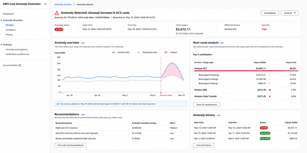Select BoxUsage:c5.2xlarge usage type

point(208,79)
